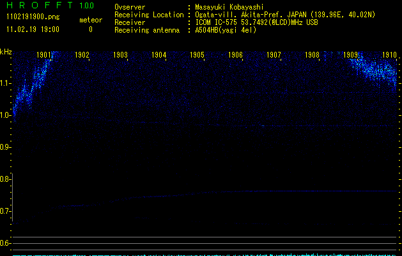Viewport: 402px width, 256px height.
Task: Click the Receiving antenna label
Action: pos(147,30)
